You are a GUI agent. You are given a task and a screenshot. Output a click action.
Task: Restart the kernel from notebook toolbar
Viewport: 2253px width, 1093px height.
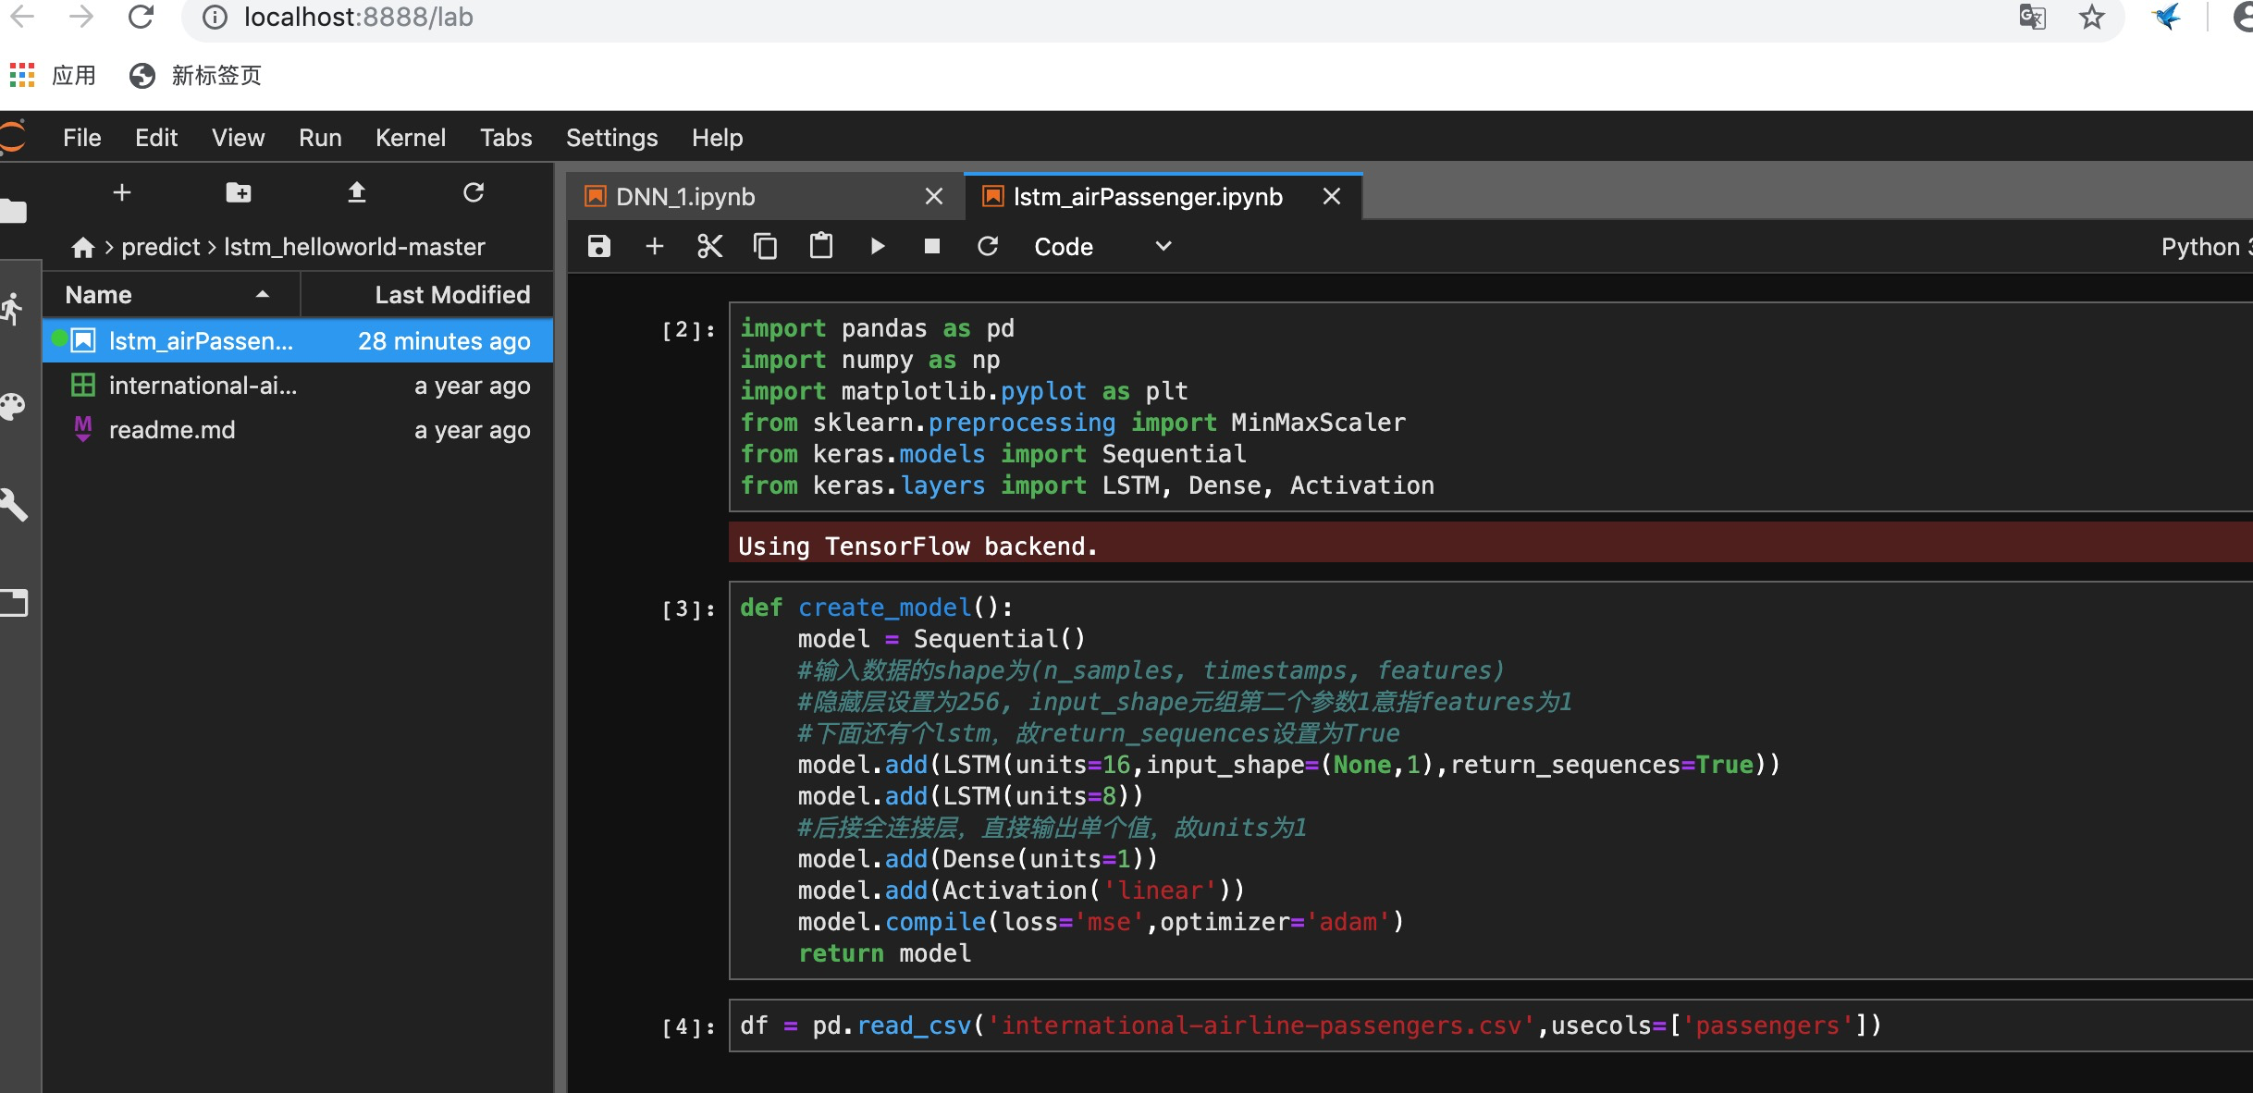coord(988,246)
